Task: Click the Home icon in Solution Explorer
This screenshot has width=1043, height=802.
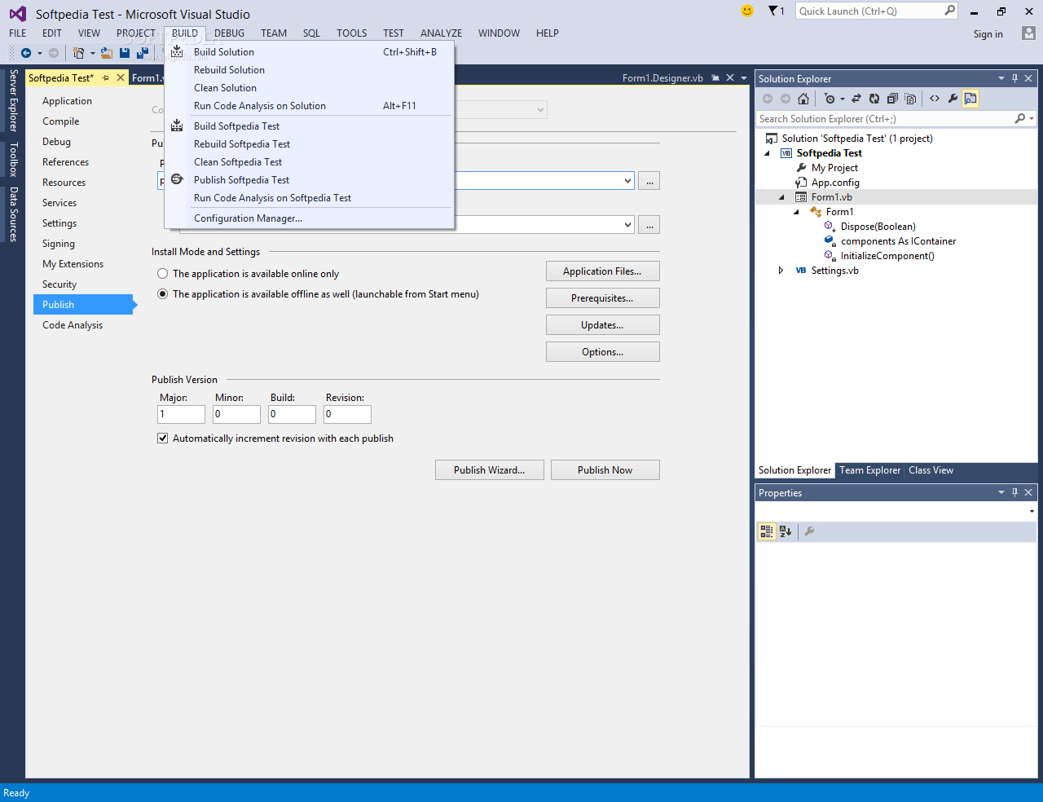Action: click(x=803, y=99)
